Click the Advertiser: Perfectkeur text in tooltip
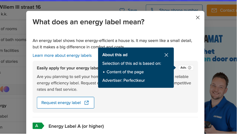 [123, 80]
